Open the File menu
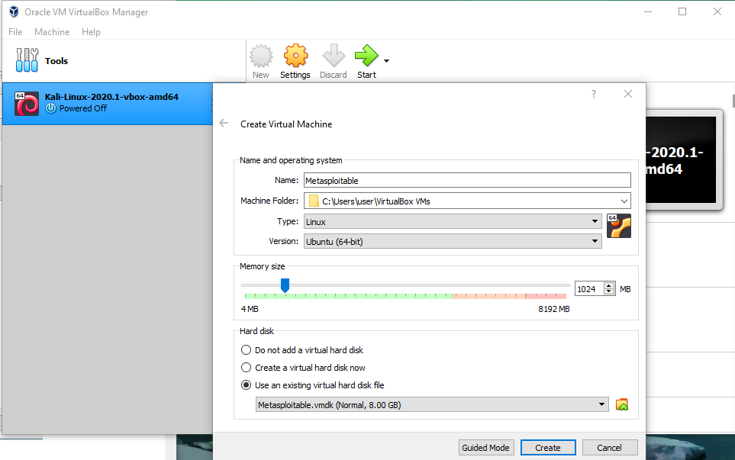735x460 pixels. (15, 32)
